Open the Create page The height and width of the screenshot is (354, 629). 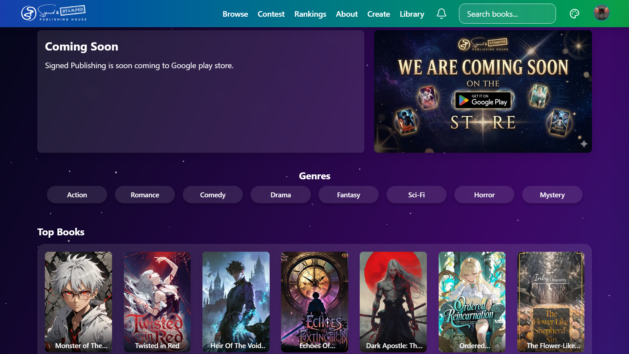(378, 14)
